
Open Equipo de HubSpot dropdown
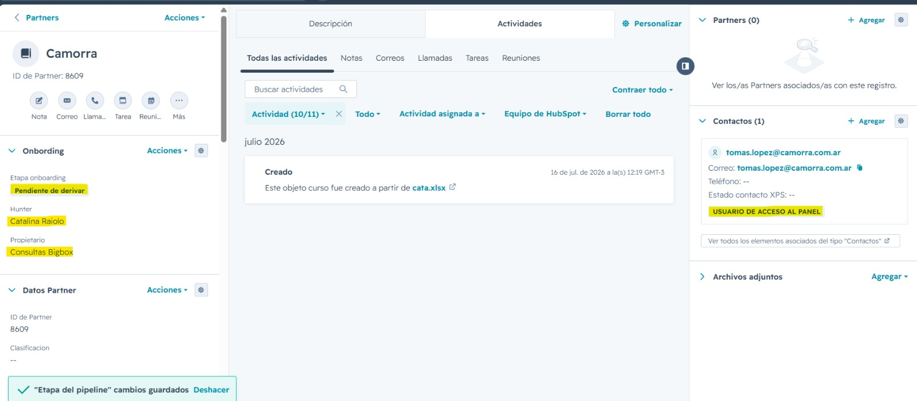click(545, 114)
